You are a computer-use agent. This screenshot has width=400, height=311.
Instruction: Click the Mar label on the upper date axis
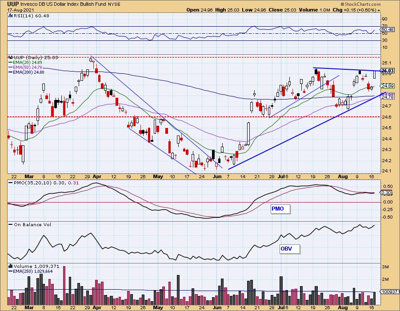(29, 177)
